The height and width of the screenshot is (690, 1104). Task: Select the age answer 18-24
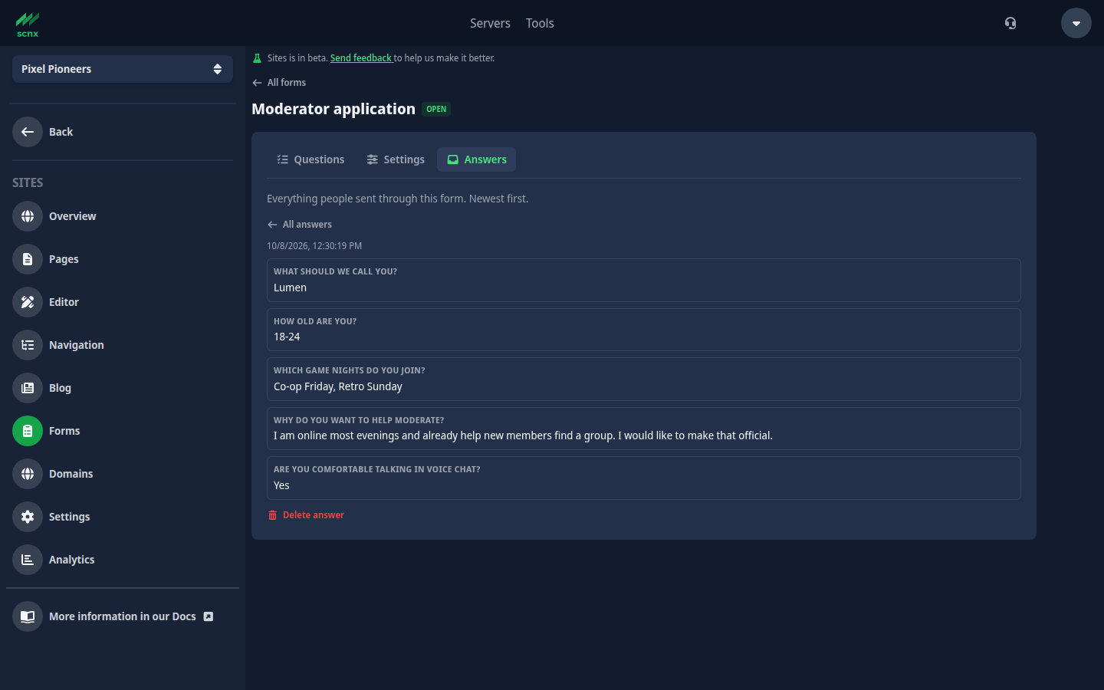click(287, 337)
